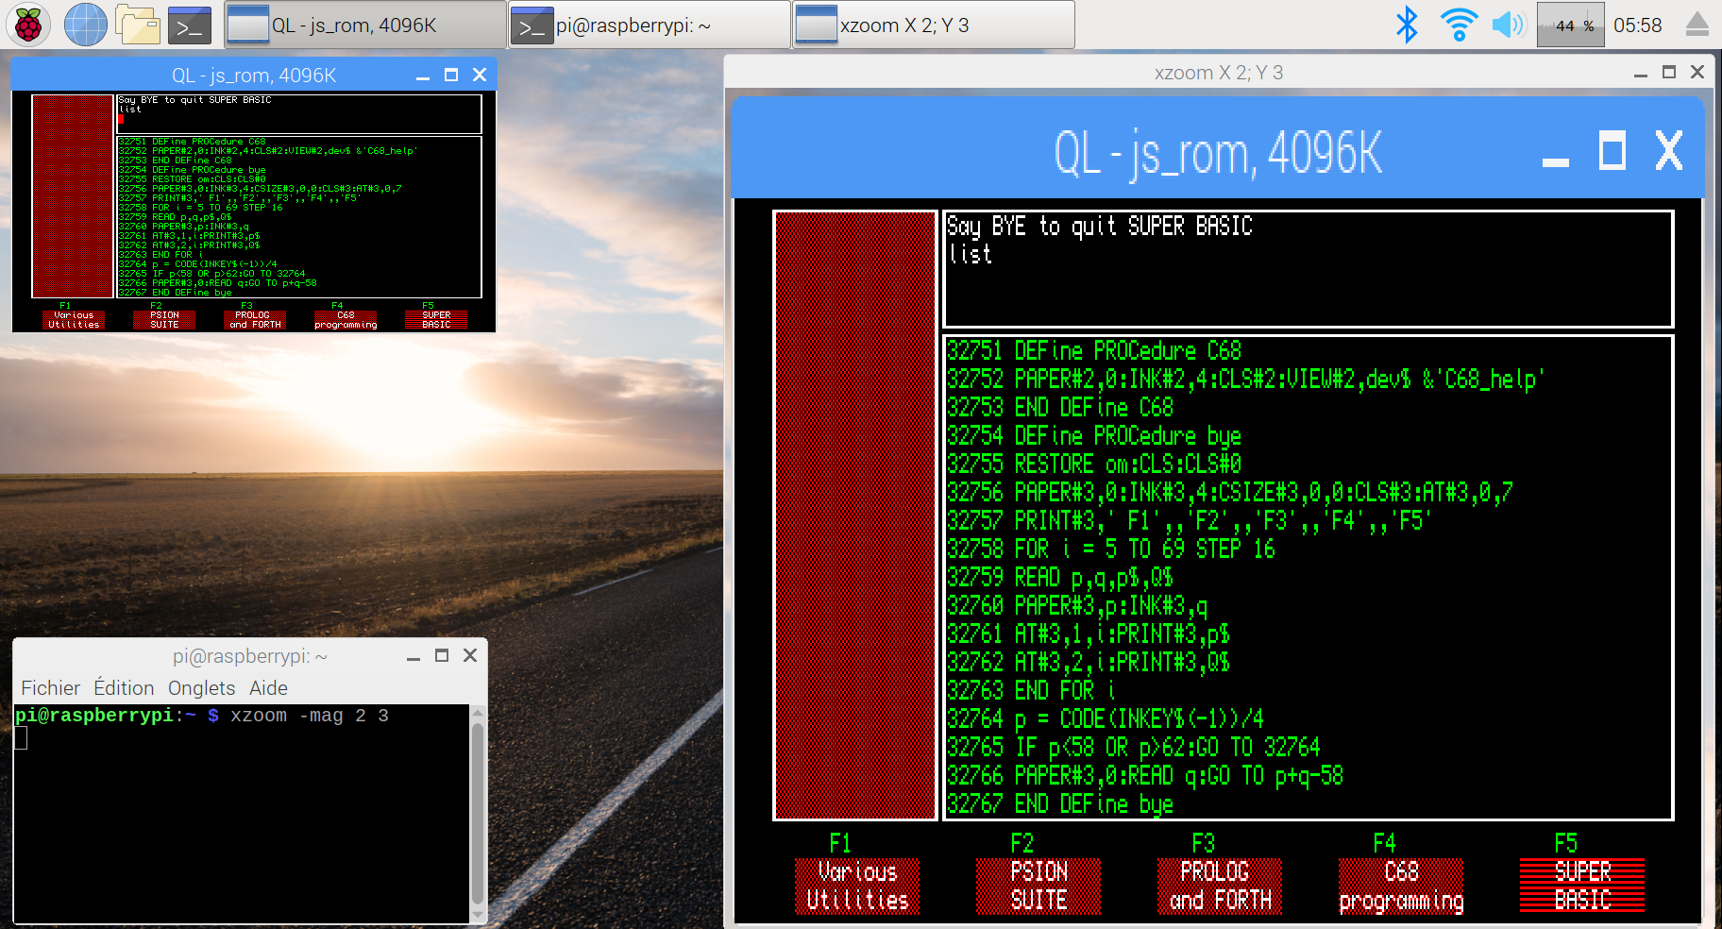Open the Wi-Fi network tray menu
Viewport: 1722px width, 929px height.
pyautogui.click(x=1459, y=25)
